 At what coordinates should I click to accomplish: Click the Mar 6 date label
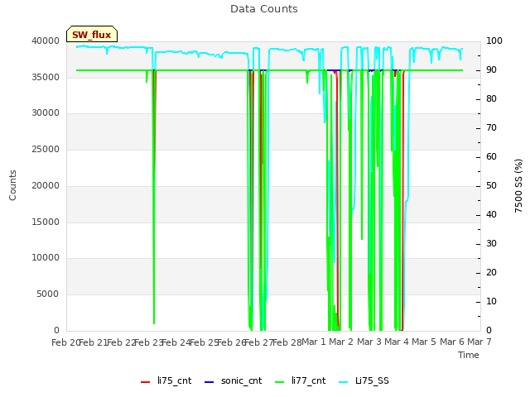pyautogui.click(x=452, y=342)
